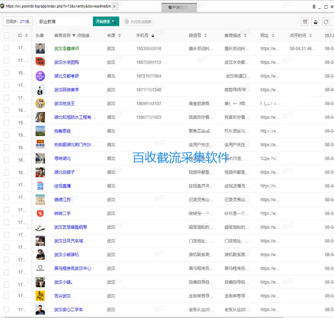The image size is (334, 318).
Task: Click the 武汉街道口 description cell
Action: pos(238,76)
